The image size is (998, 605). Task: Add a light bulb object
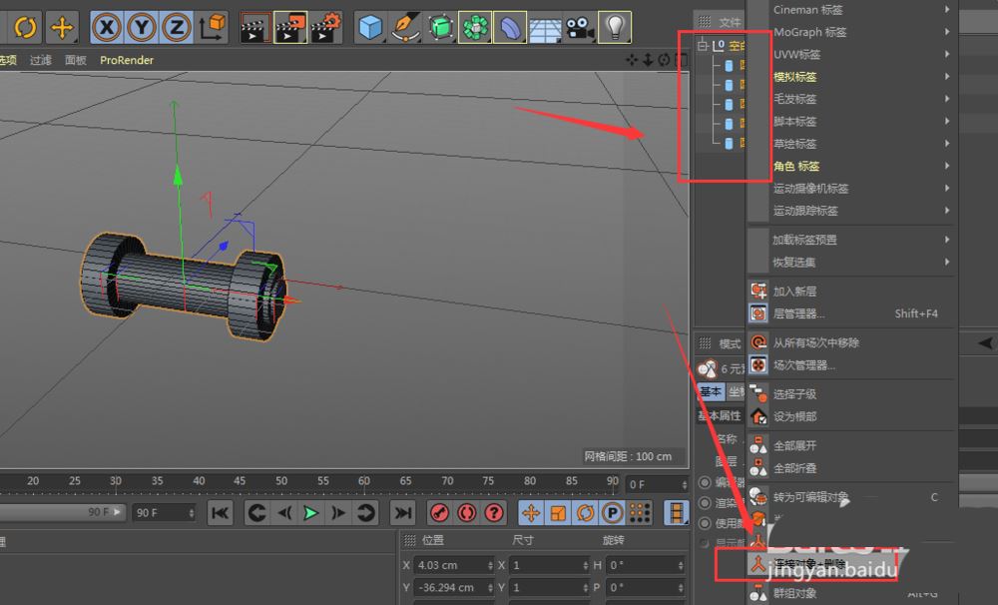[615, 27]
